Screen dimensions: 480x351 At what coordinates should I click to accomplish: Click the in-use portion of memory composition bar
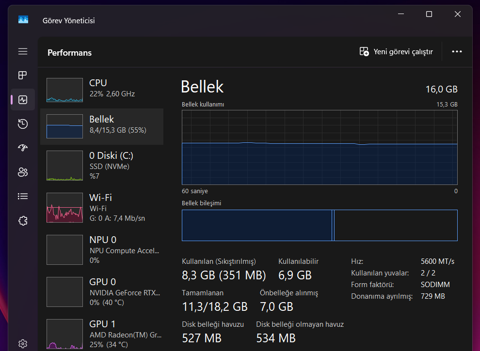click(x=257, y=225)
